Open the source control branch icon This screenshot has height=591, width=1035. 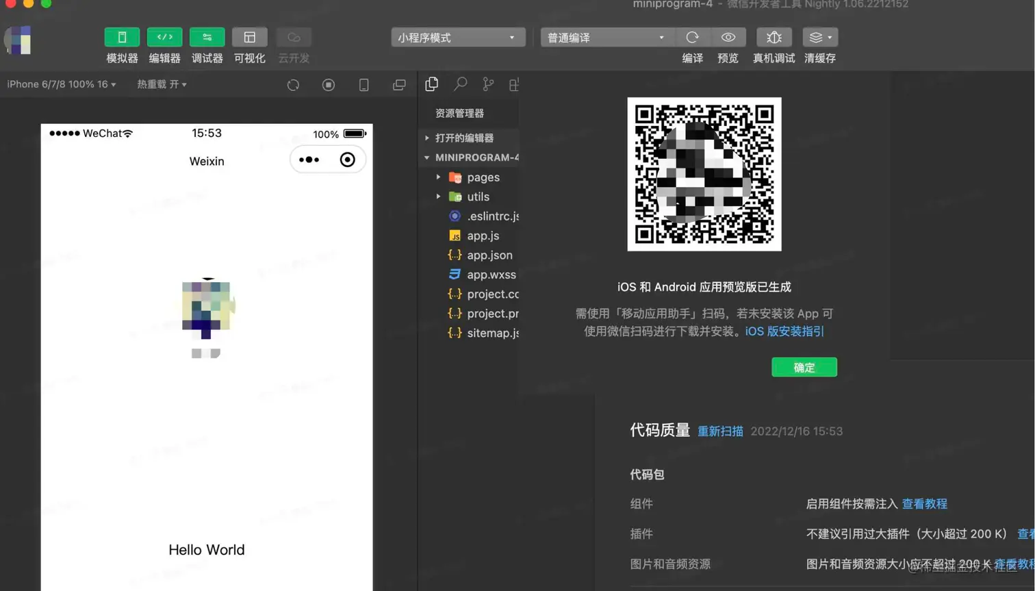pos(488,84)
